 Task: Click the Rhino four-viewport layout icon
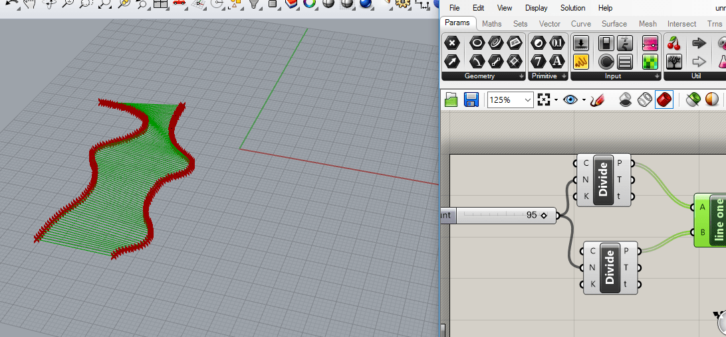[161, 4]
